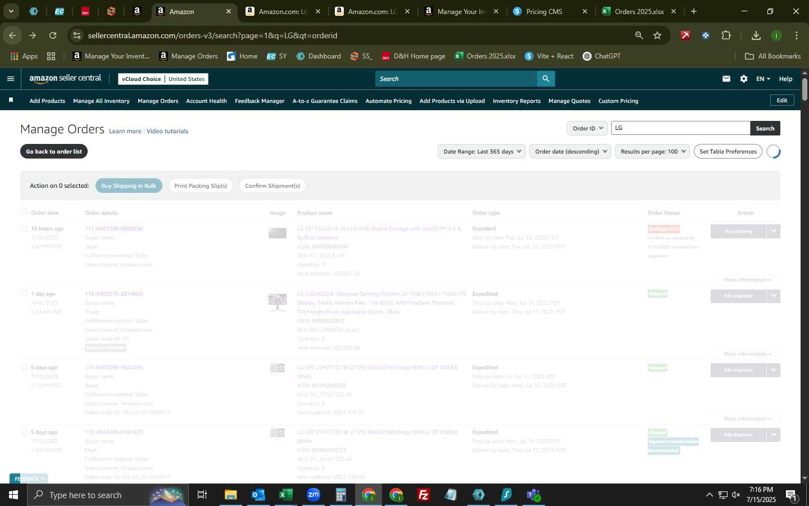809x506 pixels.
Task: Open Order date descending sort dropdown
Action: click(570, 151)
